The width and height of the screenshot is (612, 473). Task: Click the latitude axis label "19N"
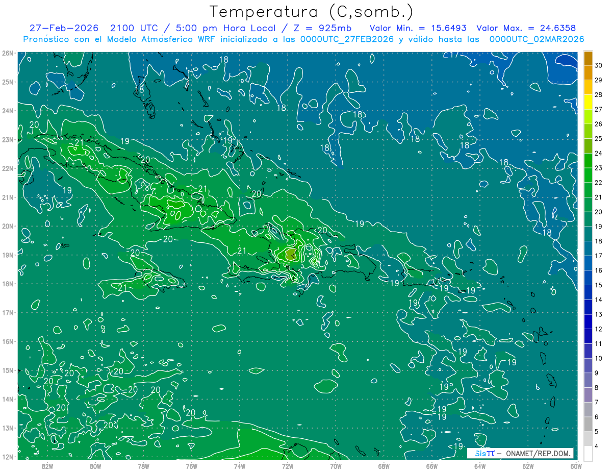8,255
